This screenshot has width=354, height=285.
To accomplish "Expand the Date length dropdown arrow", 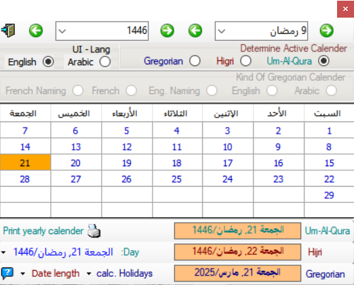I will (x=22, y=274).
